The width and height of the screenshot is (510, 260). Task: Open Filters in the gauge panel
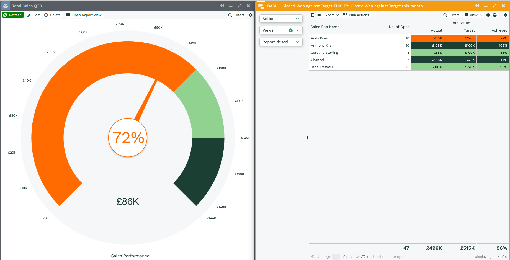(236, 15)
